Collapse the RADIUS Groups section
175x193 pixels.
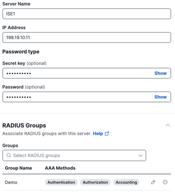pos(168,126)
